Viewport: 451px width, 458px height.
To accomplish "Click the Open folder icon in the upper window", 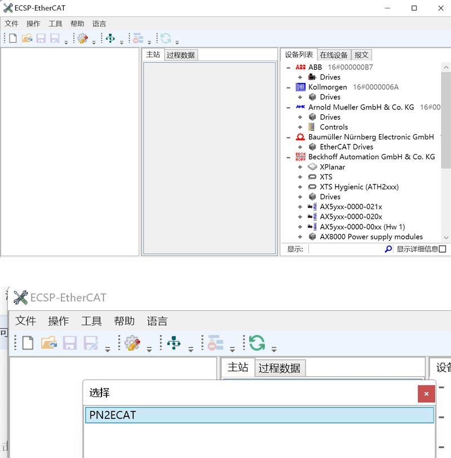I will [x=26, y=38].
